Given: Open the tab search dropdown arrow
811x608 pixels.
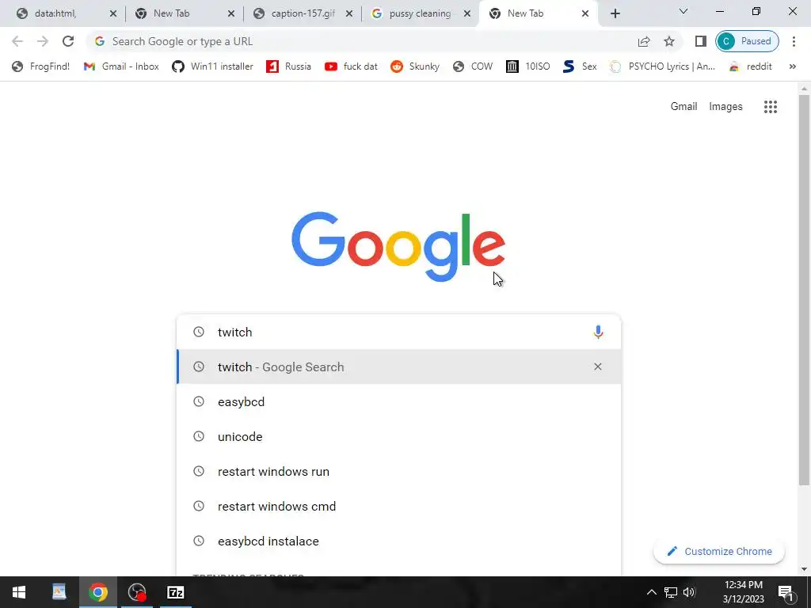Looking at the screenshot, I should point(683,11).
